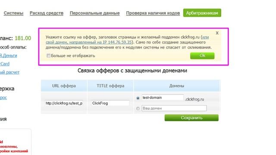The image size is (276, 155).
Task: Click heading Связка офферов с защищенными доменами
Action: pos(132,71)
